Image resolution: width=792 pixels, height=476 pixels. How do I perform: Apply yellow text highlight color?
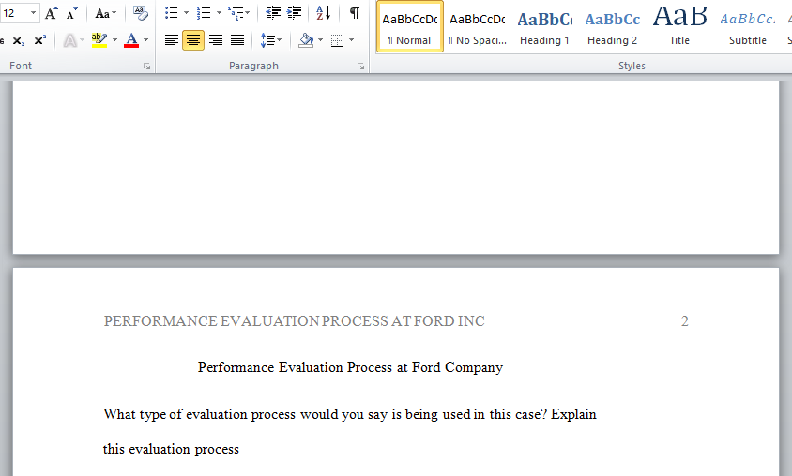(99, 40)
